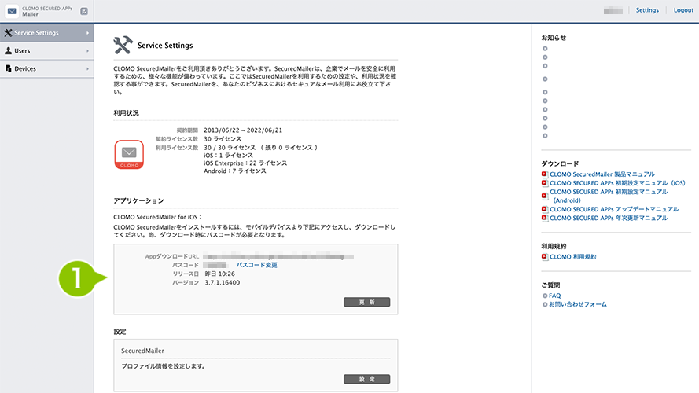Expand the Users submenu arrow
Screen dimensions: 699x393
tap(87, 51)
